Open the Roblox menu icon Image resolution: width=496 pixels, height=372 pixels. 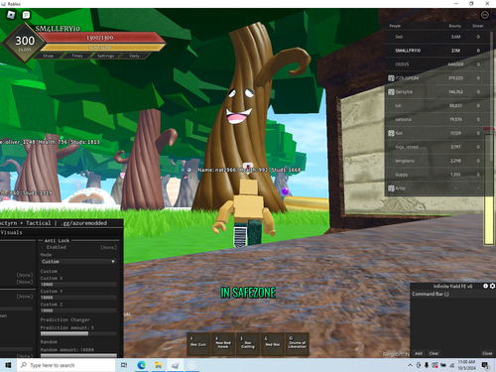pos(11,15)
